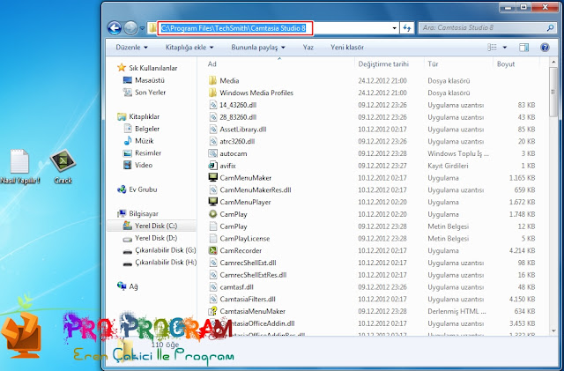The height and width of the screenshot is (371, 564).
Task: Select the CamtasiaMenuMaker help file icon
Action: pos(213,310)
